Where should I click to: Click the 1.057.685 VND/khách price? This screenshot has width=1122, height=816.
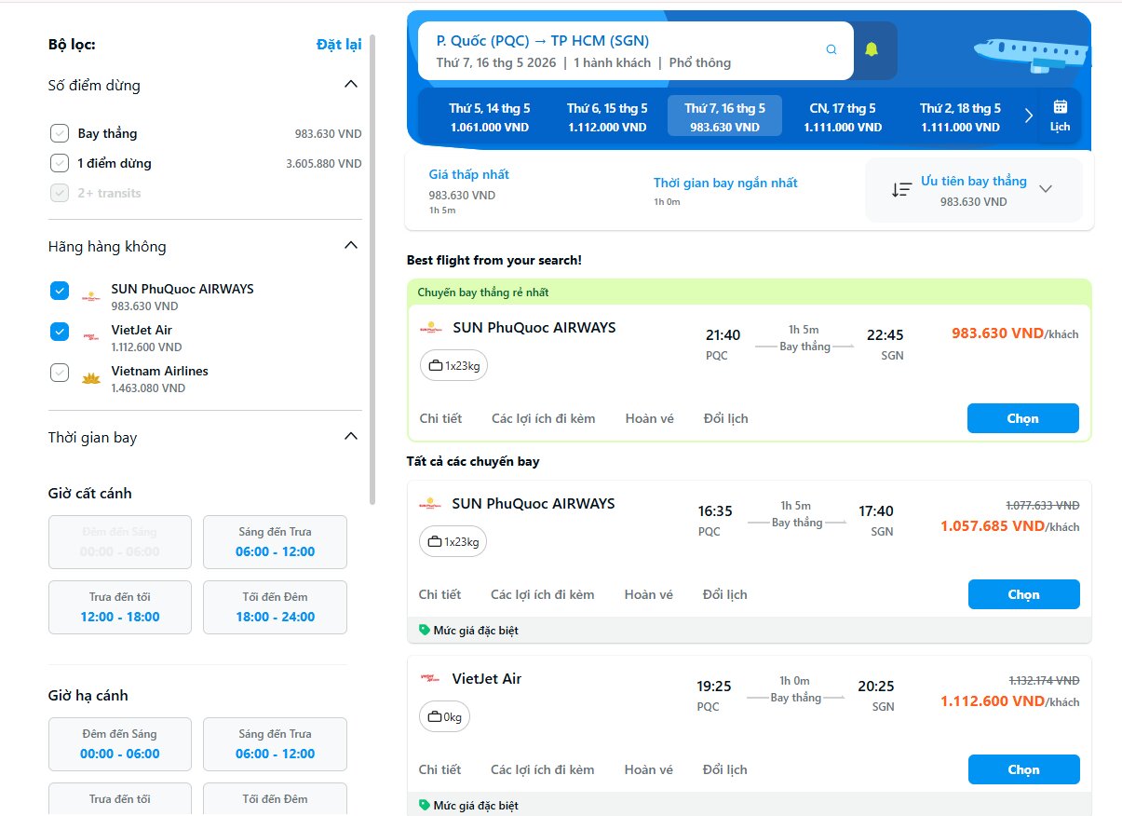click(x=1009, y=525)
